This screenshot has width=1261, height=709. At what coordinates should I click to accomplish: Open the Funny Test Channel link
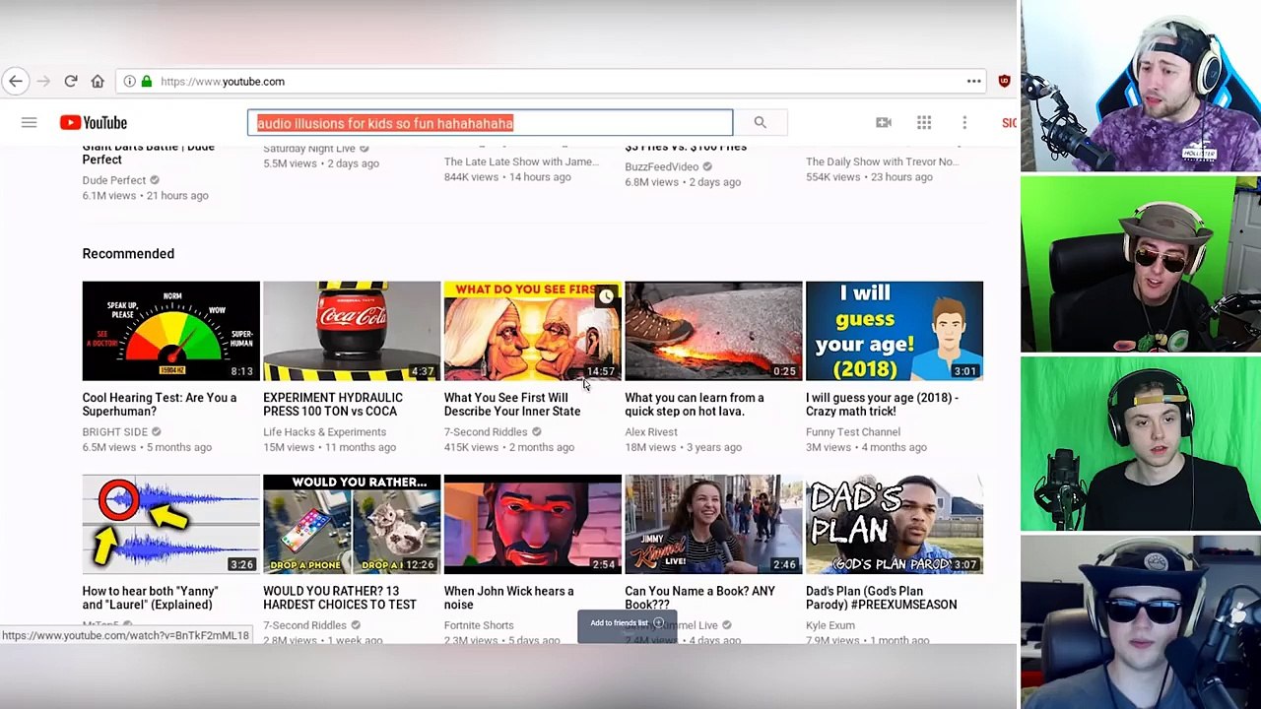point(853,432)
